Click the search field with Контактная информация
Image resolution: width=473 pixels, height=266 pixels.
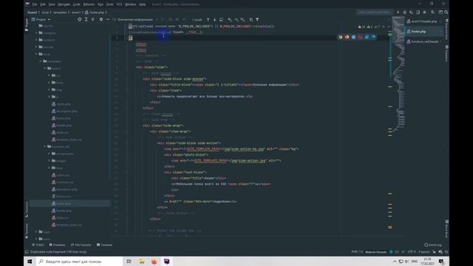(135, 20)
